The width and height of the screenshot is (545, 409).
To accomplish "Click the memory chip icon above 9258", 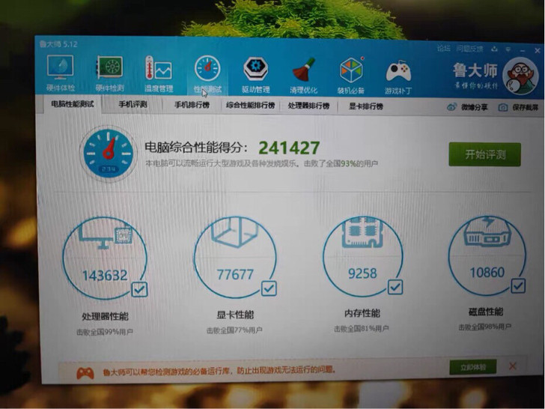I will [x=362, y=232].
